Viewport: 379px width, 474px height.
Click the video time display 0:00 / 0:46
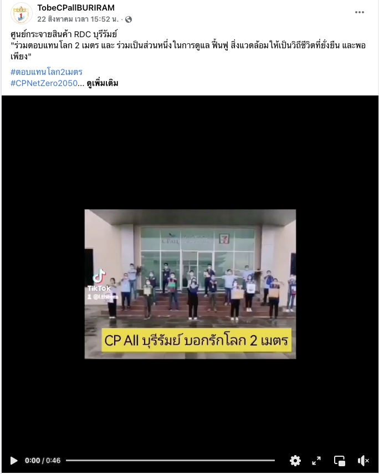(43, 460)
